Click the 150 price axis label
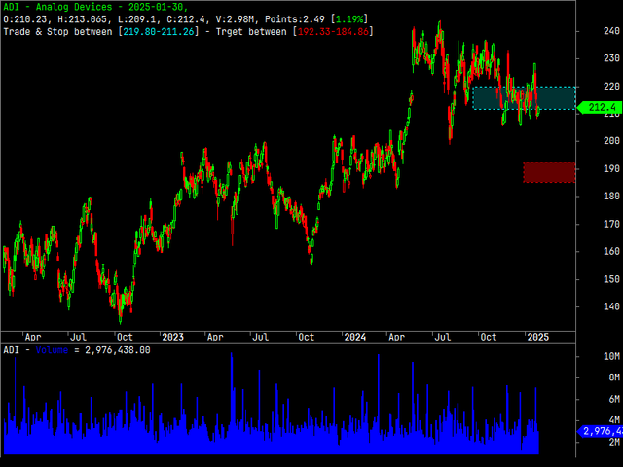Screen dimensions: 623x467 [611, 279]
